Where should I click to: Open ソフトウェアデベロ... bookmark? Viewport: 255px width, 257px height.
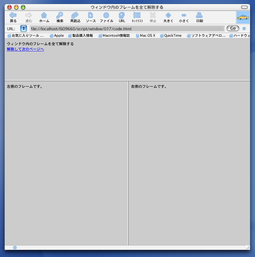point(206,35)
